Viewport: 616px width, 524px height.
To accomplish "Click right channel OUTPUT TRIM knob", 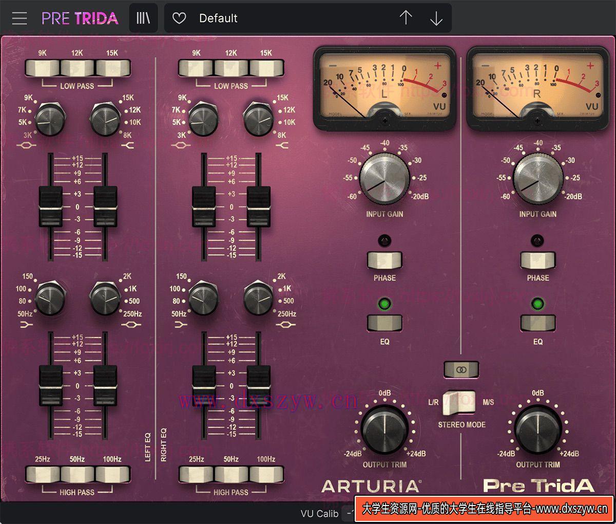I will [537, 431].
